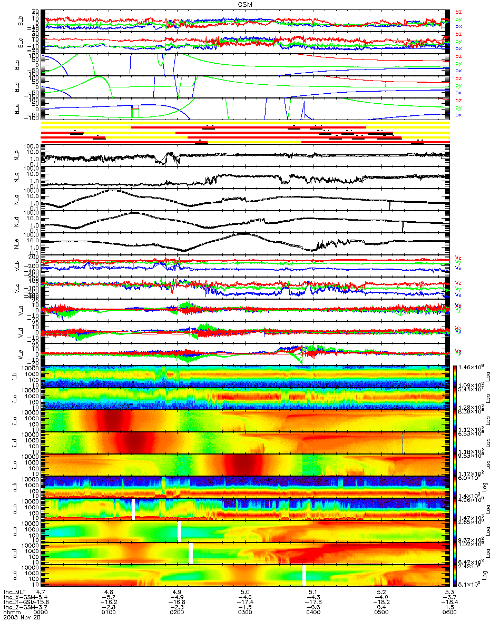Click the white data gap in e_d spectrogram
The image size is (490, 632).
click(x=191, y=554)
